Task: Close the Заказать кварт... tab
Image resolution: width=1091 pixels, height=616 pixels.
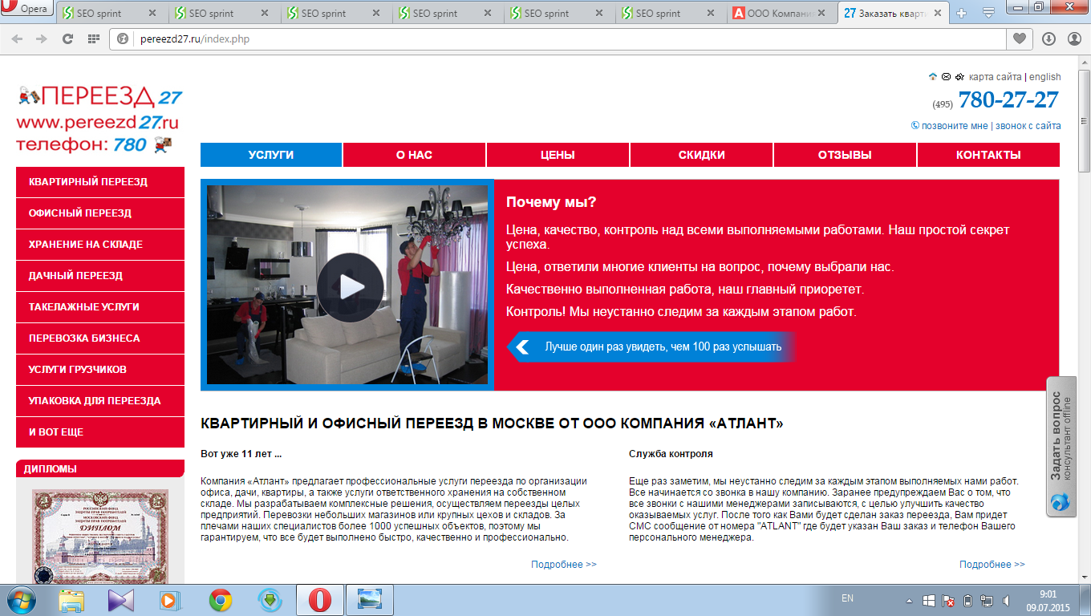Action: [x=939, y=13]
